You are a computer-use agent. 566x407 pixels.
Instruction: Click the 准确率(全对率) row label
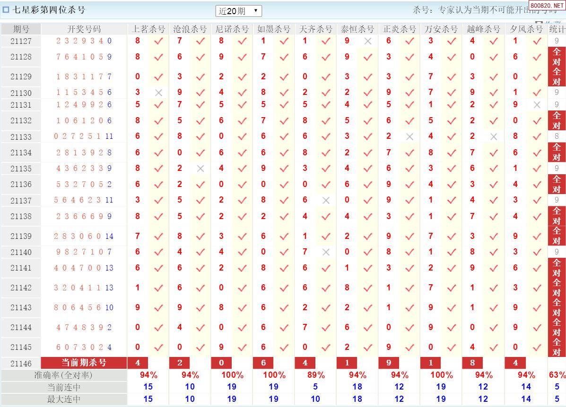point(63,375)
